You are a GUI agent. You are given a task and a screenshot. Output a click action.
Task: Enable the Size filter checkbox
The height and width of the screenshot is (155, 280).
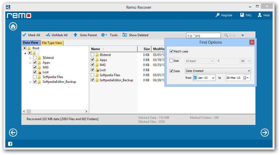coord(171,61)
